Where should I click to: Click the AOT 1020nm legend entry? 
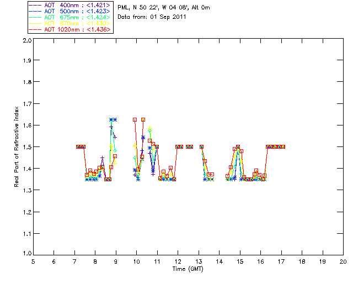coord(70,29)
